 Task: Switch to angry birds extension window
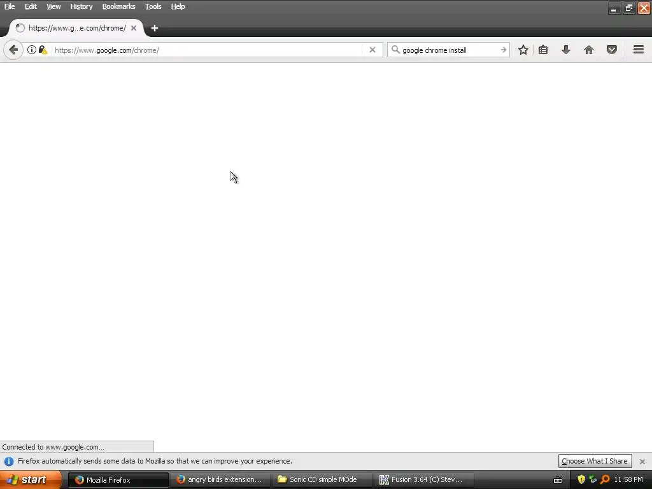pos(220,479)
